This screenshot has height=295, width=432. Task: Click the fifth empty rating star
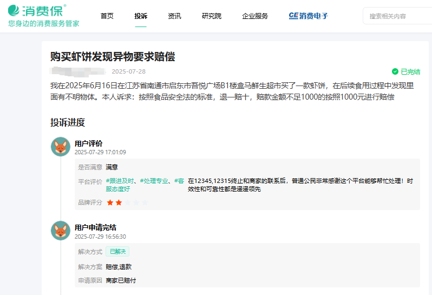click(x=145, y=203)
